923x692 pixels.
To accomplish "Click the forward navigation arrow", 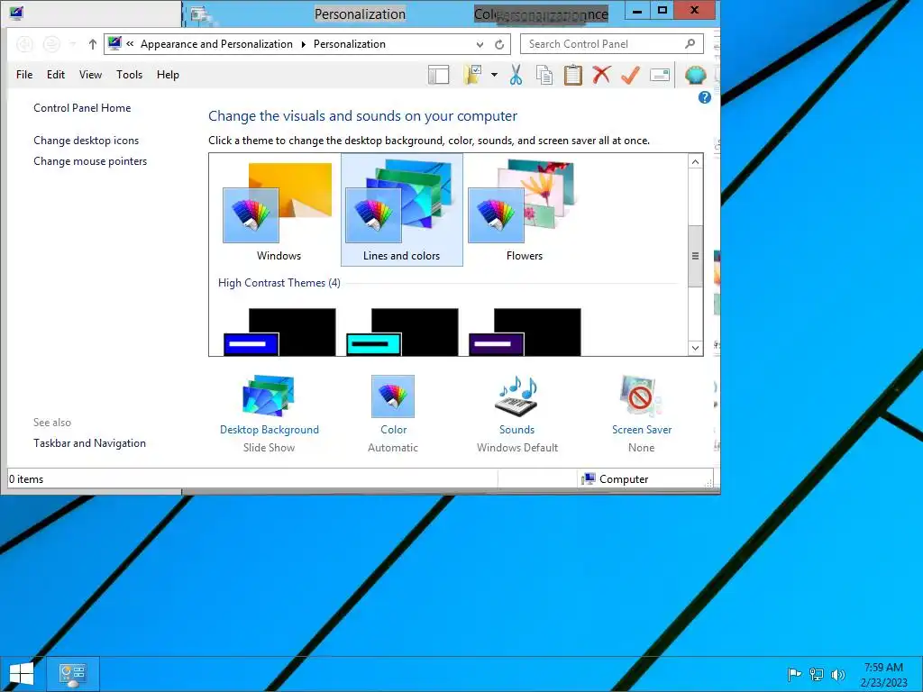I will [51, 44].
